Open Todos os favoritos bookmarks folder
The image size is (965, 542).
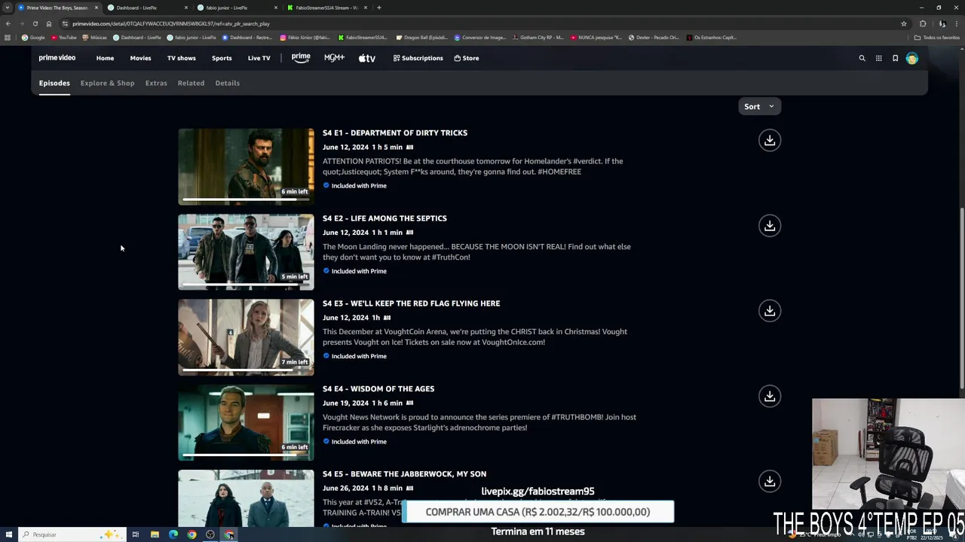[936, 37]
